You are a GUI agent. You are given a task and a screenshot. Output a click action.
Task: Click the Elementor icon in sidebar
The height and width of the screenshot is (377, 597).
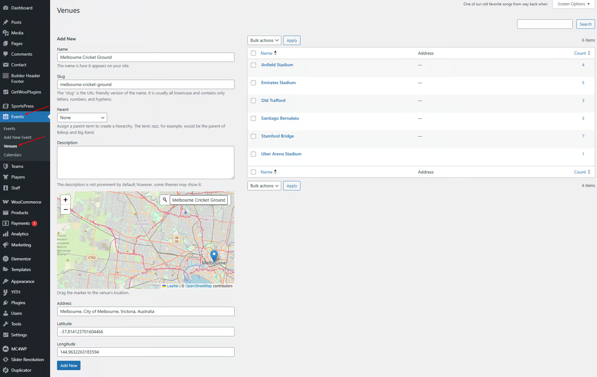click(5, 259)
